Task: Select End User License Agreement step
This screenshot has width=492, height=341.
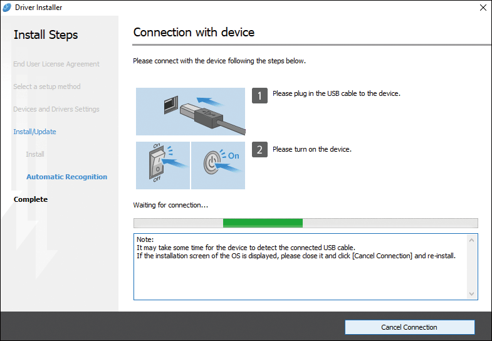Action: [x=56, y=64]
